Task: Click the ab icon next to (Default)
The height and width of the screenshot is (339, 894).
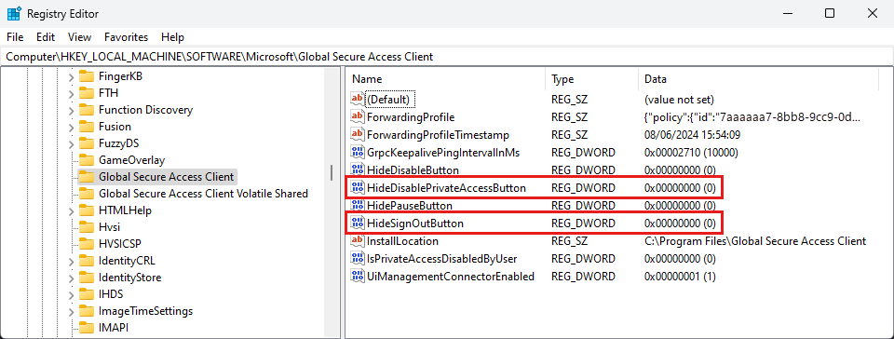Action: click(358, 99)
